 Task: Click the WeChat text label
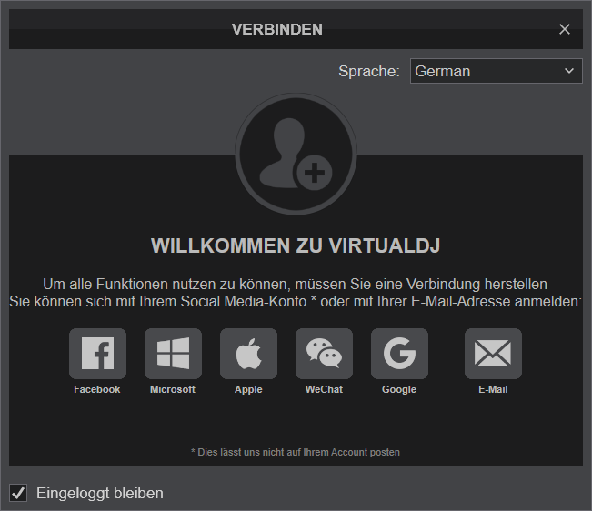coord(324,389)
